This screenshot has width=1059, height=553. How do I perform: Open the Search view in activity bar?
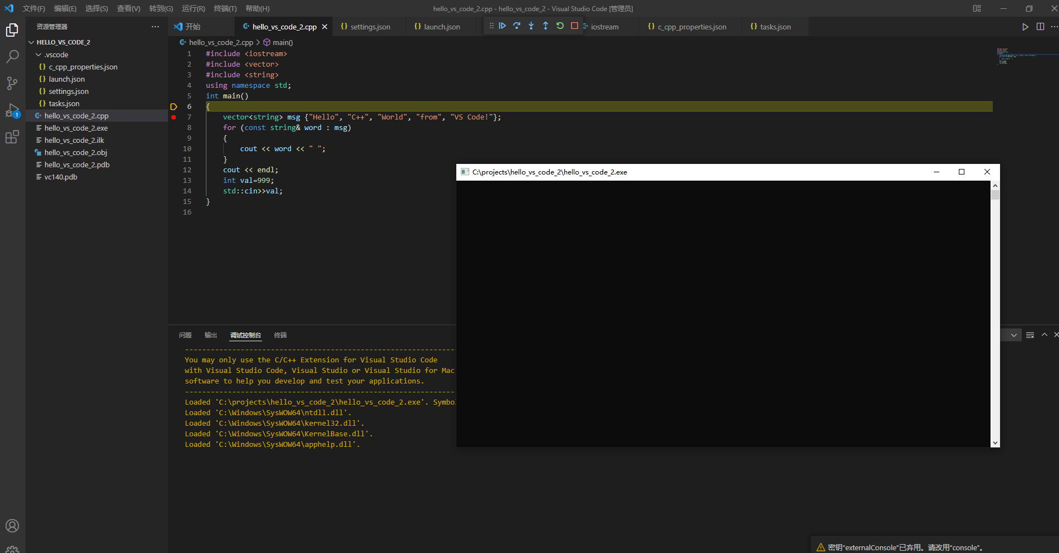point(12,57)
